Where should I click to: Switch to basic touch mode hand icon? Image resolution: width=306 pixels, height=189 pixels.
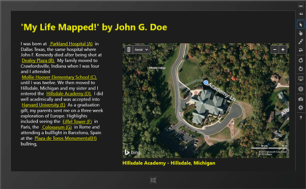[301, 33]
